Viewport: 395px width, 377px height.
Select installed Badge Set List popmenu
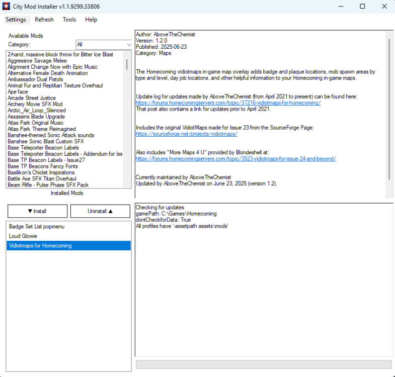[37, 226]
